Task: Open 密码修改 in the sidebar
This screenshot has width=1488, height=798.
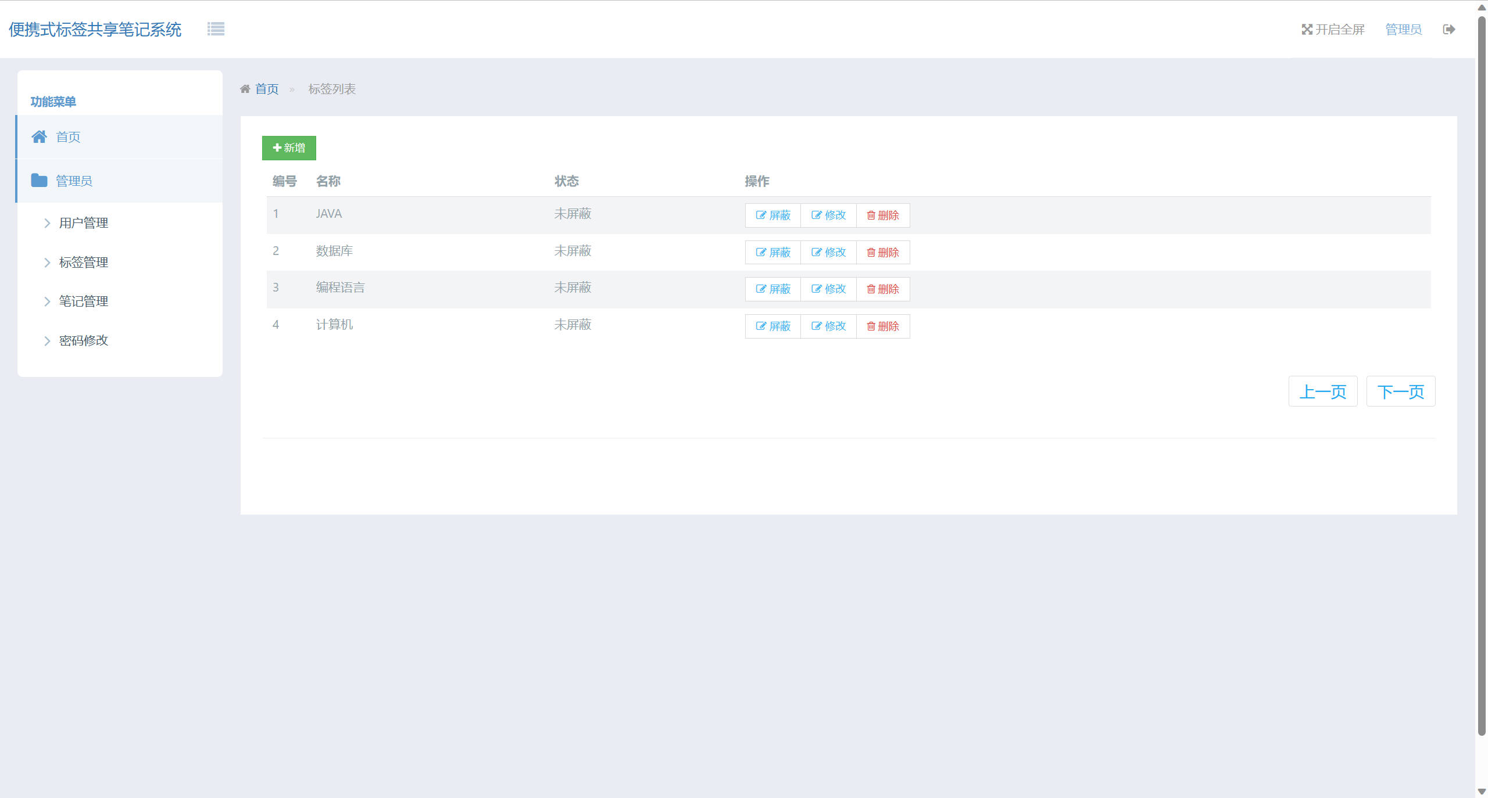Action: 83,340
